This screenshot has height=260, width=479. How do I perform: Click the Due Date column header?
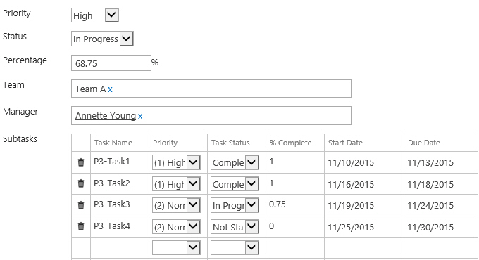pyautogui.click(x=424, y=143)
